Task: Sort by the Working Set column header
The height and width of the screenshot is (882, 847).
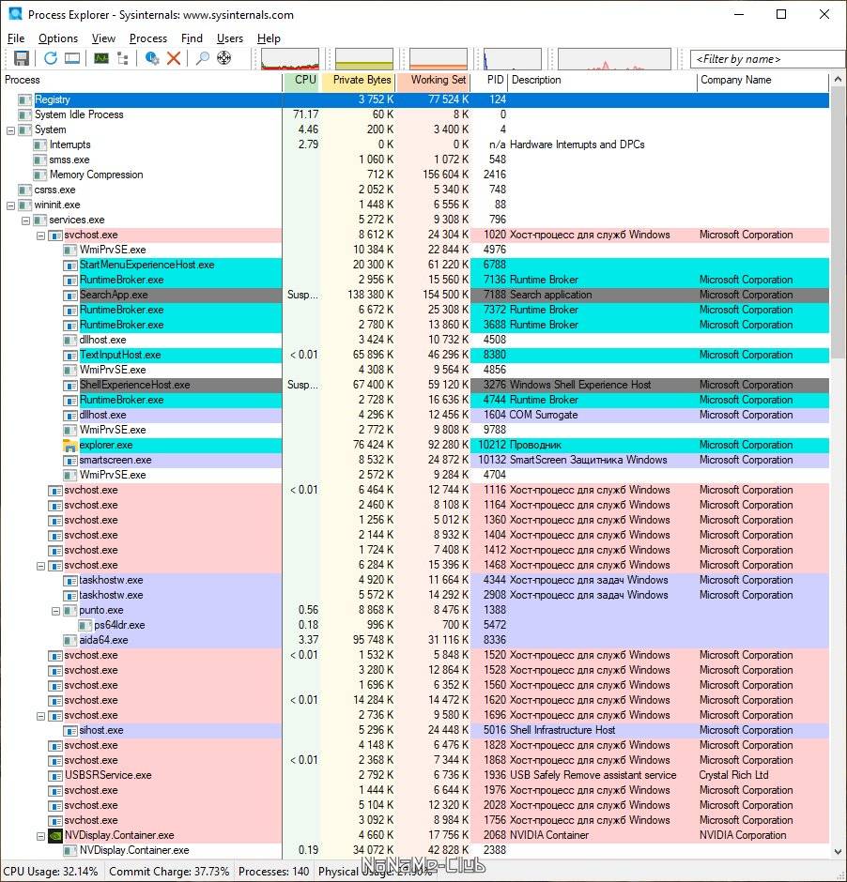Action: [x=433, y=80]
